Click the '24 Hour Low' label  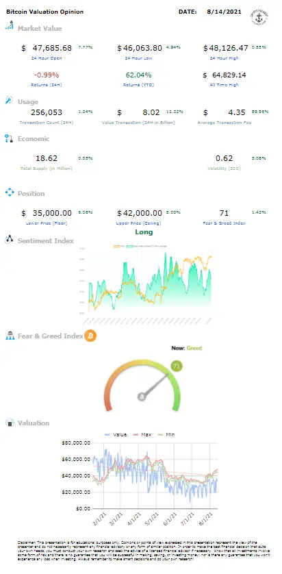(139, 58)
